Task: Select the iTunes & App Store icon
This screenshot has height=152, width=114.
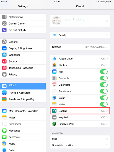Action: [x=4, y=93]
